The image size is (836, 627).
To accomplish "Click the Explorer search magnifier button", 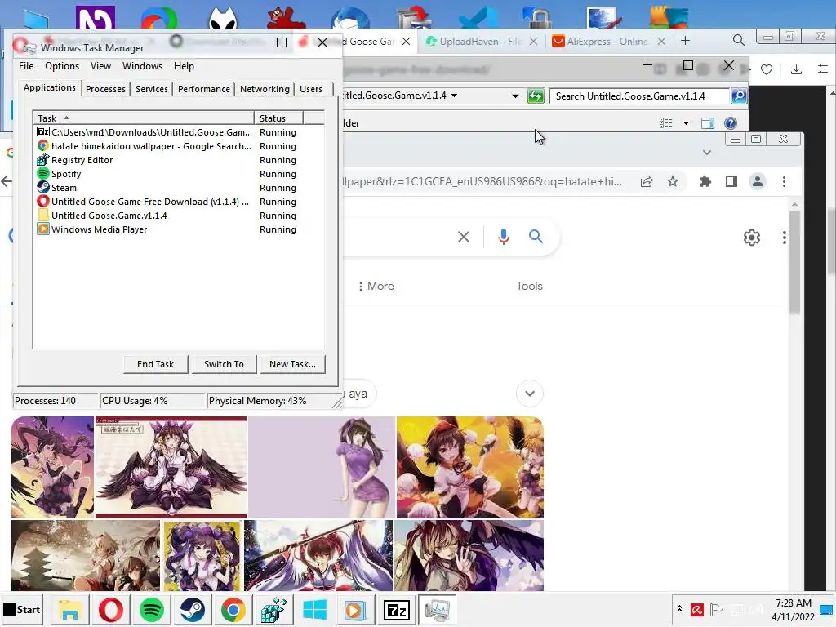I will coord(738,96).
